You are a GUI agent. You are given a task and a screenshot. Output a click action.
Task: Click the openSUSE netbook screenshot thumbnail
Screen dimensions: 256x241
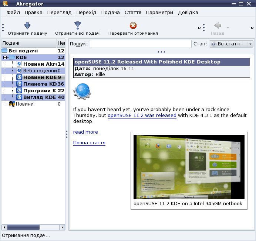pos(189,167)
